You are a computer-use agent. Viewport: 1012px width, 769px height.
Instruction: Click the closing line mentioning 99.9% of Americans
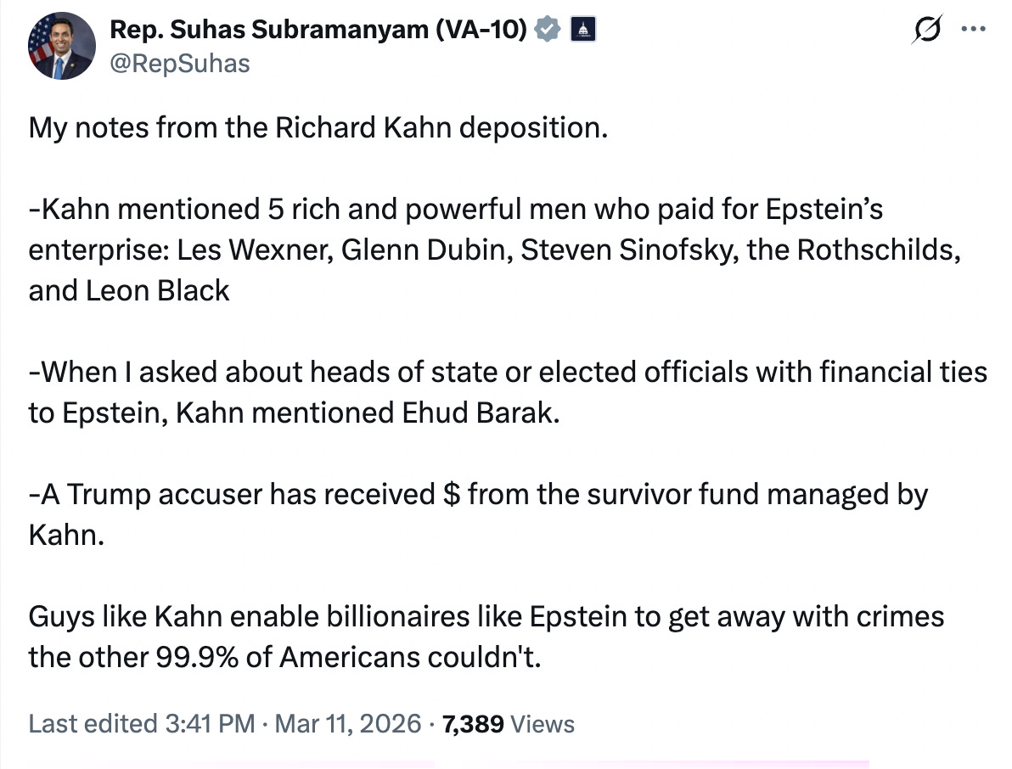click(285, 657)
